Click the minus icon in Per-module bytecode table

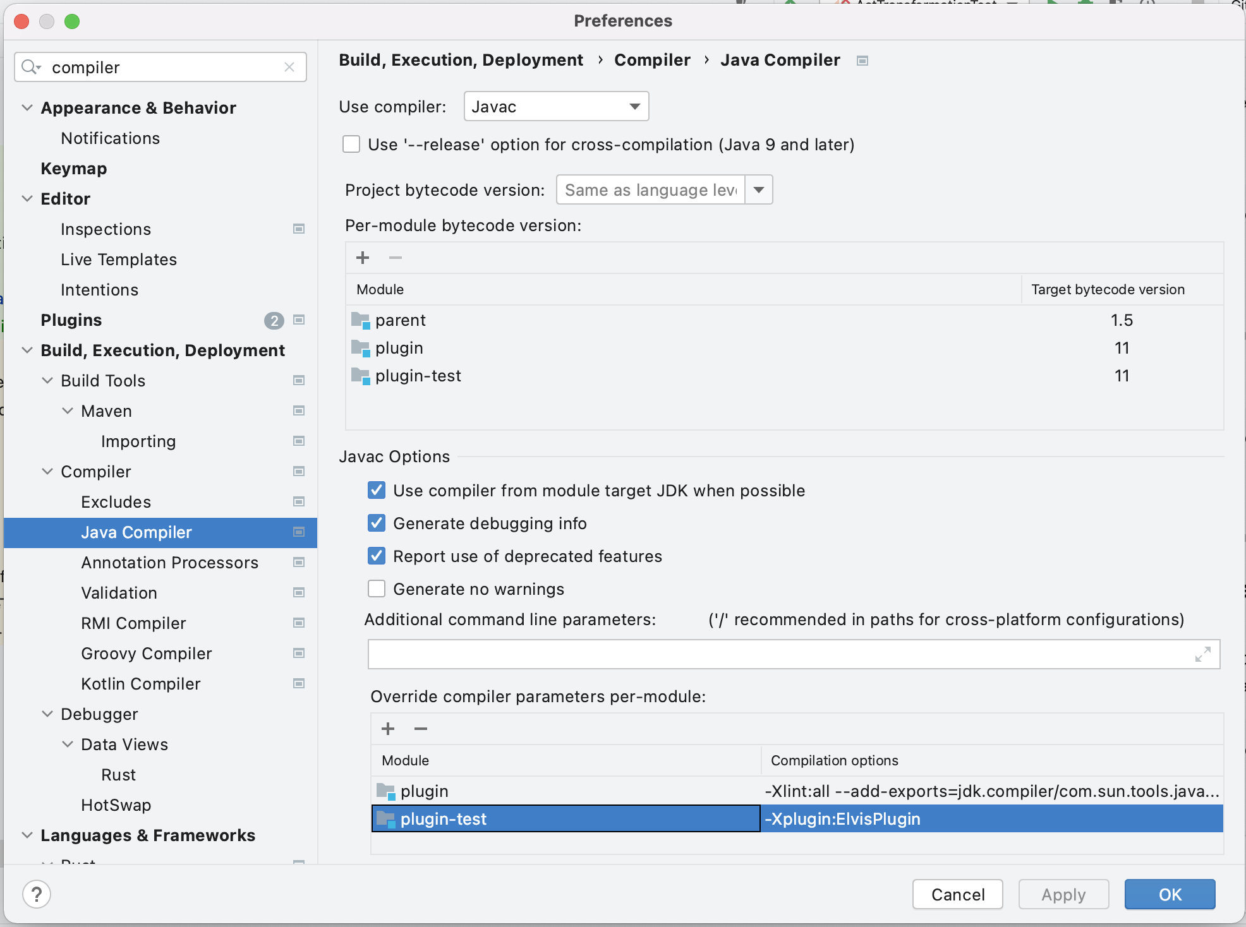[x=396, y=258]
